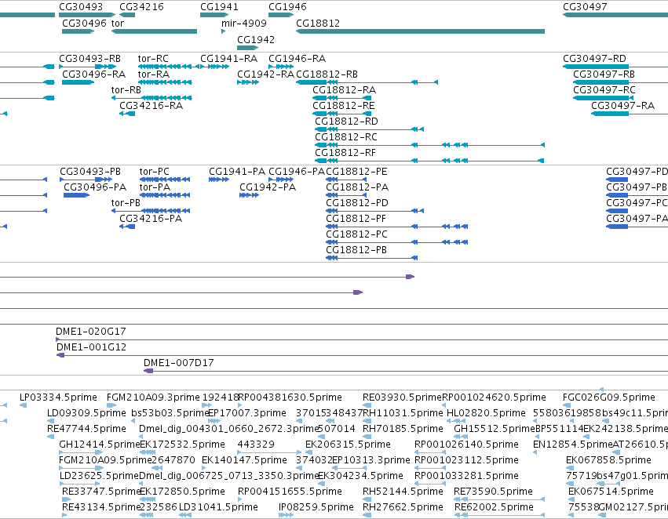
Task: Click EST GH12414.5prime
Action: tap(99, 445)
